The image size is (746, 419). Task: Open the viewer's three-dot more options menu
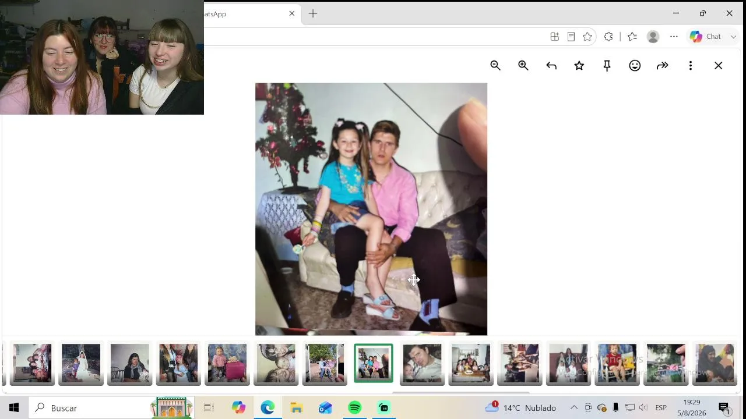pos(691,66)
